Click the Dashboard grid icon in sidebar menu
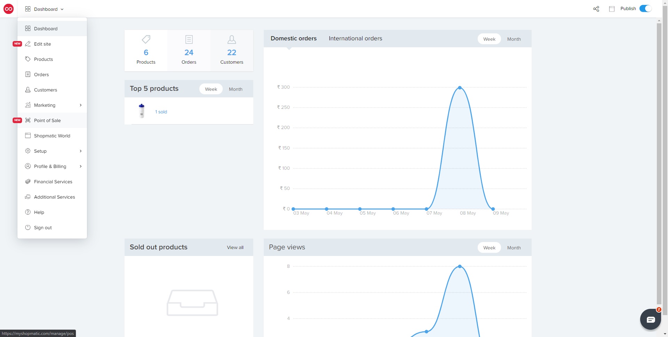The height and width of the screenshot is (337, 668). [x=28, y=29]
